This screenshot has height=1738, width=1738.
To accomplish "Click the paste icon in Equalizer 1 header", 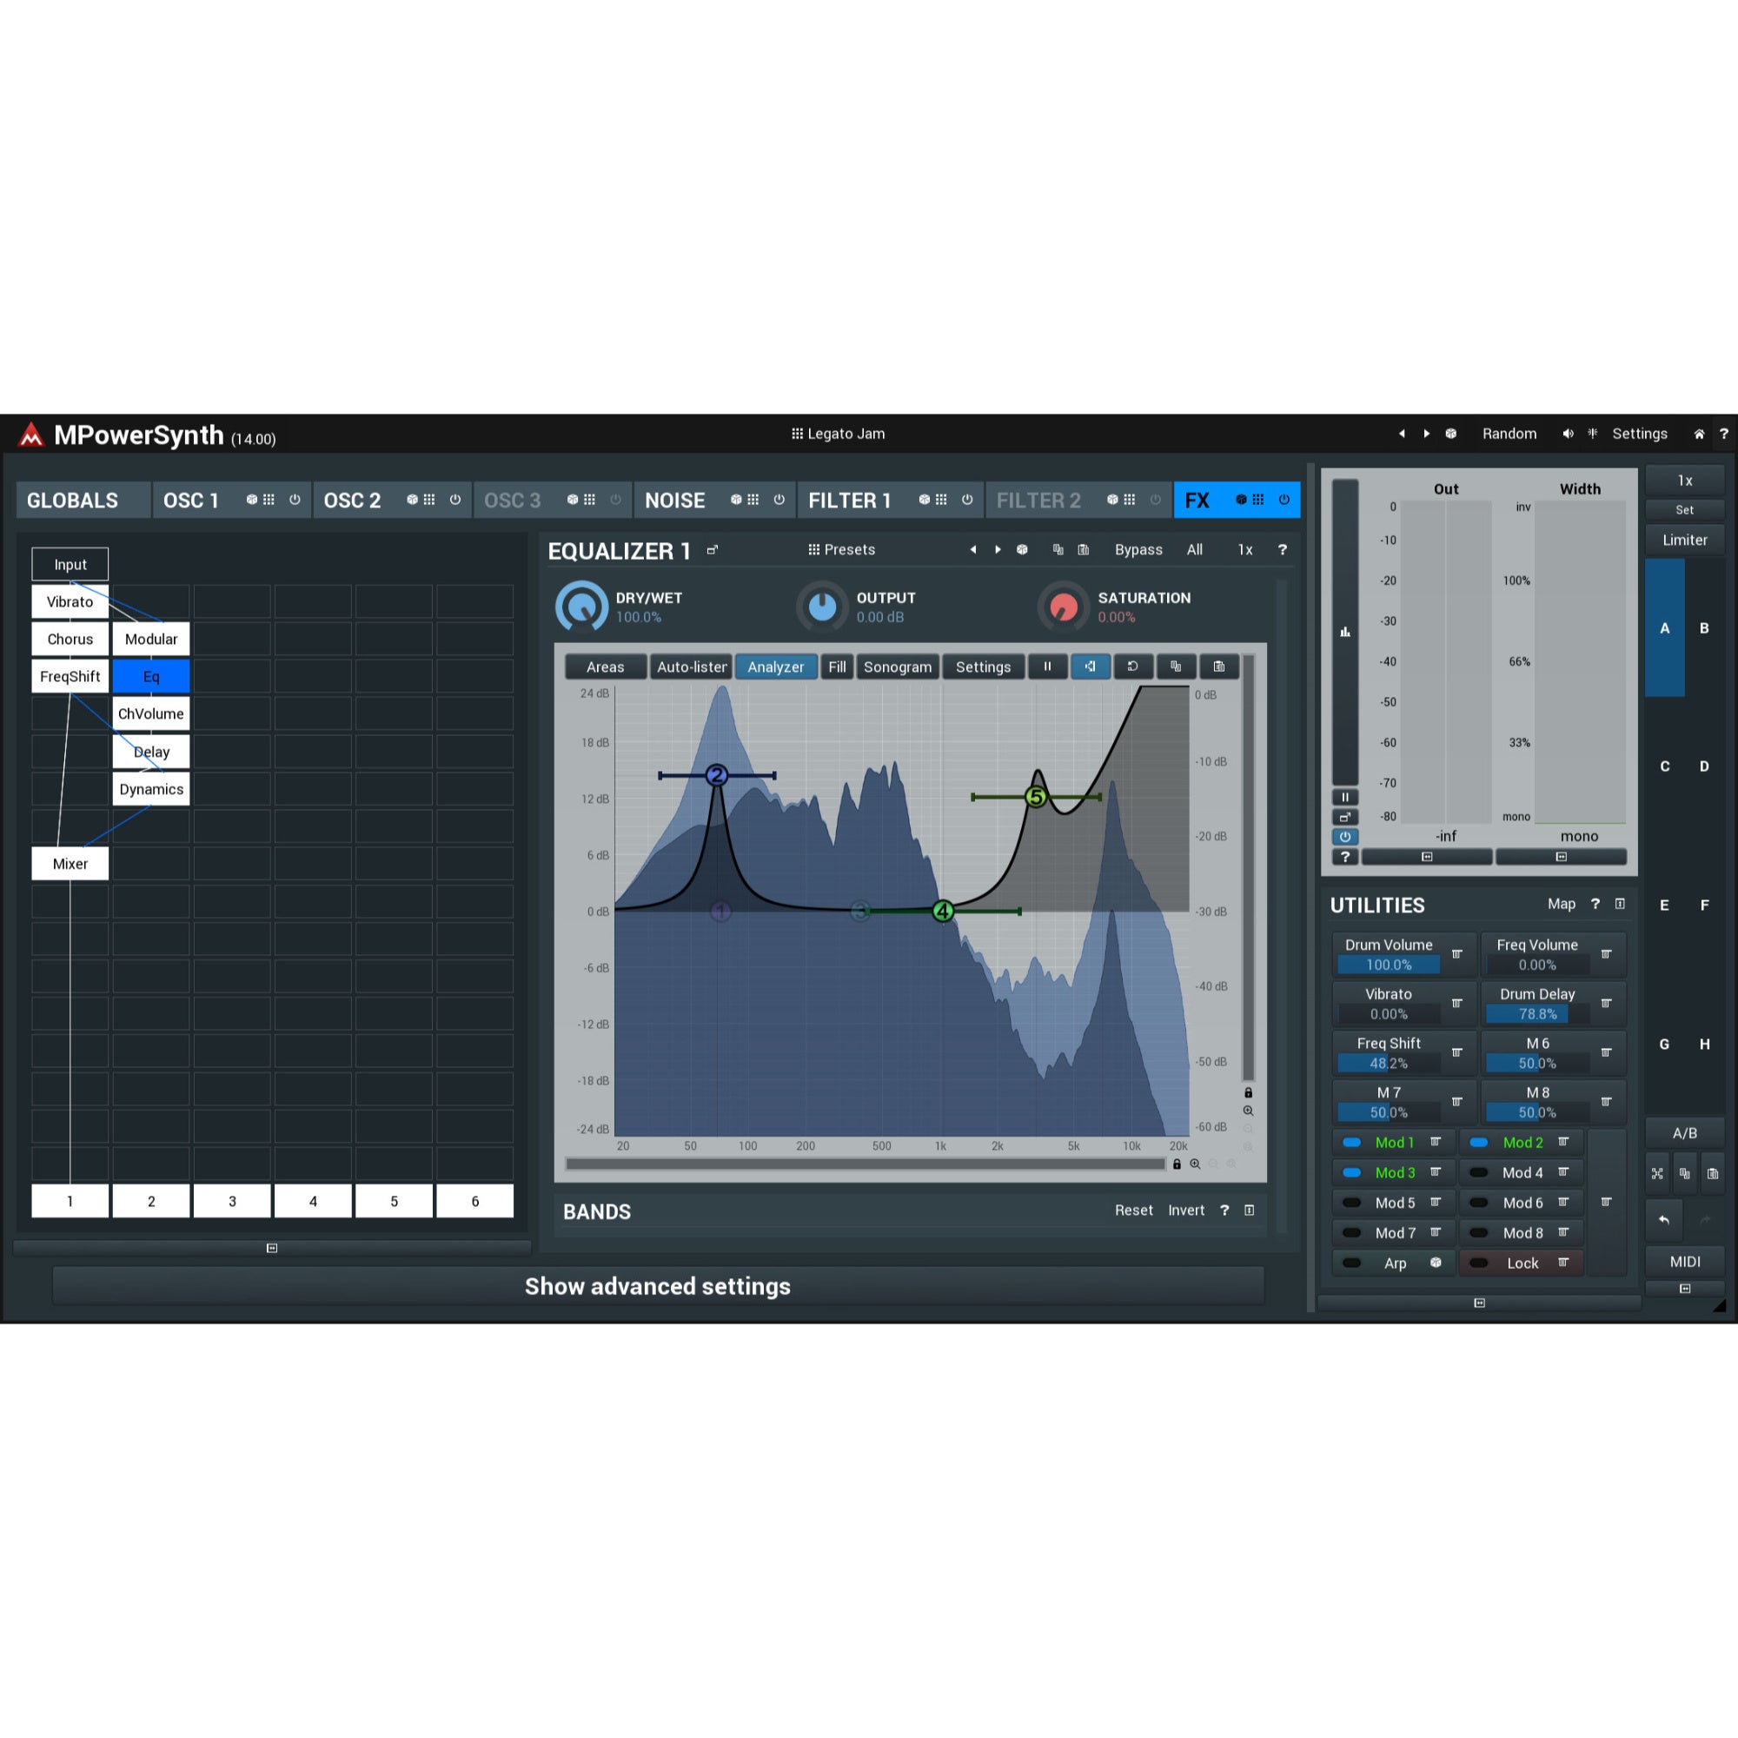I will coord(1083,550).
